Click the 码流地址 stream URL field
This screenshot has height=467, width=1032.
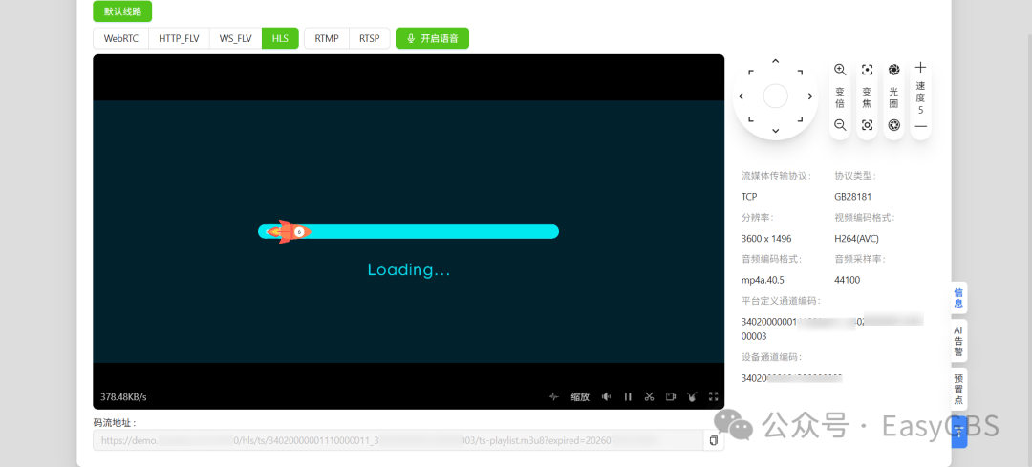tap(398, 440)
